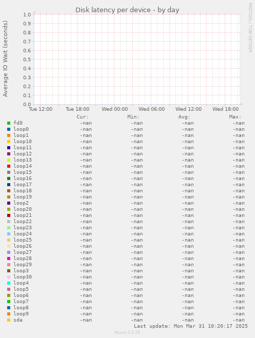The height and width of the screenshot is (338, 255).
Task: Select the loop10 legend label
Action: pyautogui.click(x=23, y=142)
